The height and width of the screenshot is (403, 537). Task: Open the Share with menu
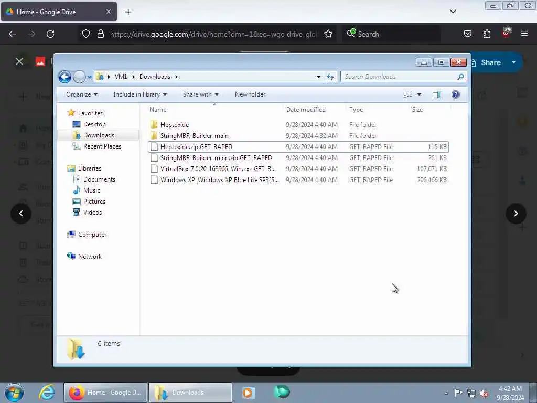point(201,94)
